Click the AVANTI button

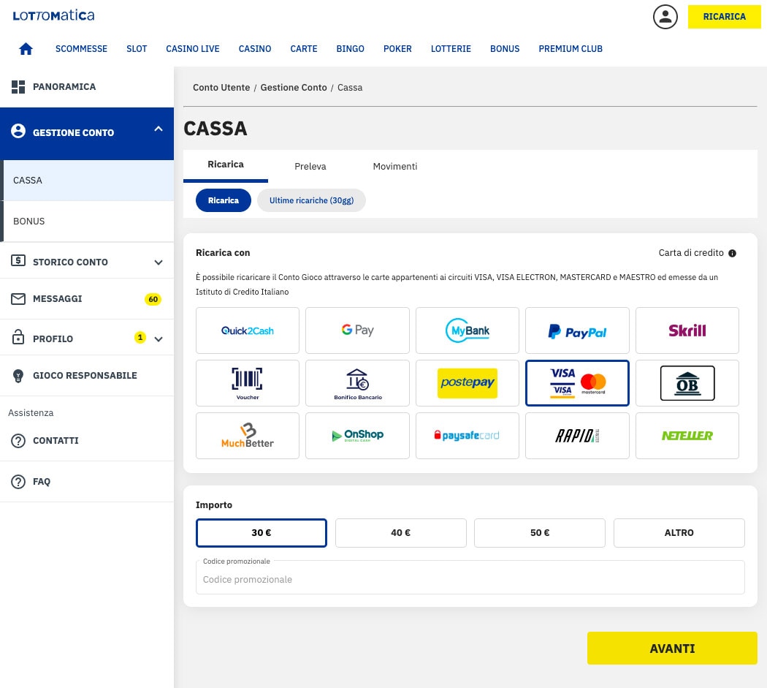[x=672, y=649]
